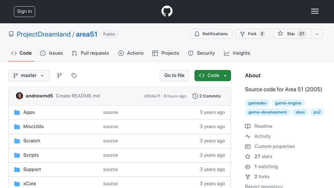The height and width of the screenshot is (188, 334).
Task: Fork the repository
Action: click(x=253, y=34)
